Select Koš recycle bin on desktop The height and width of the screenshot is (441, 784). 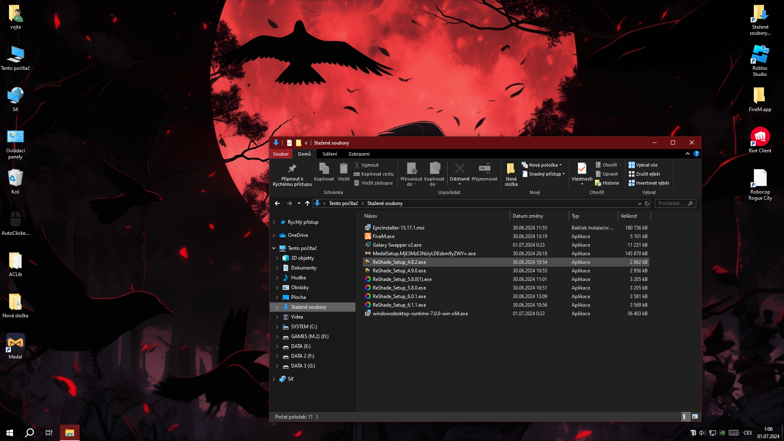tap(15, 181)
